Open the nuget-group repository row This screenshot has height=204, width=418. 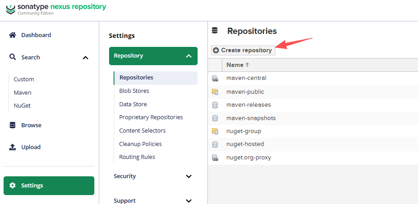(x=313, y=131)
